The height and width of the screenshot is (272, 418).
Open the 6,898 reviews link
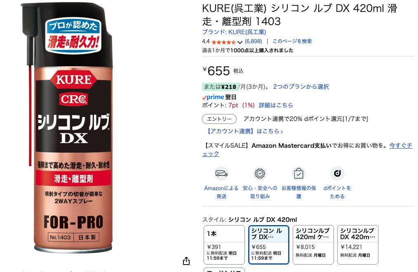pyautogui.click(x=253, y=41)
